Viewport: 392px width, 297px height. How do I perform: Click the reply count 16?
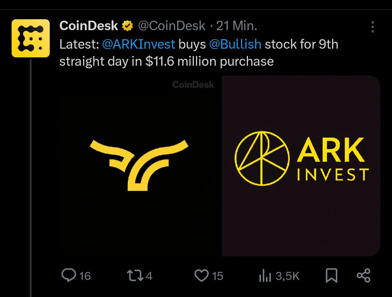(85, 276)
